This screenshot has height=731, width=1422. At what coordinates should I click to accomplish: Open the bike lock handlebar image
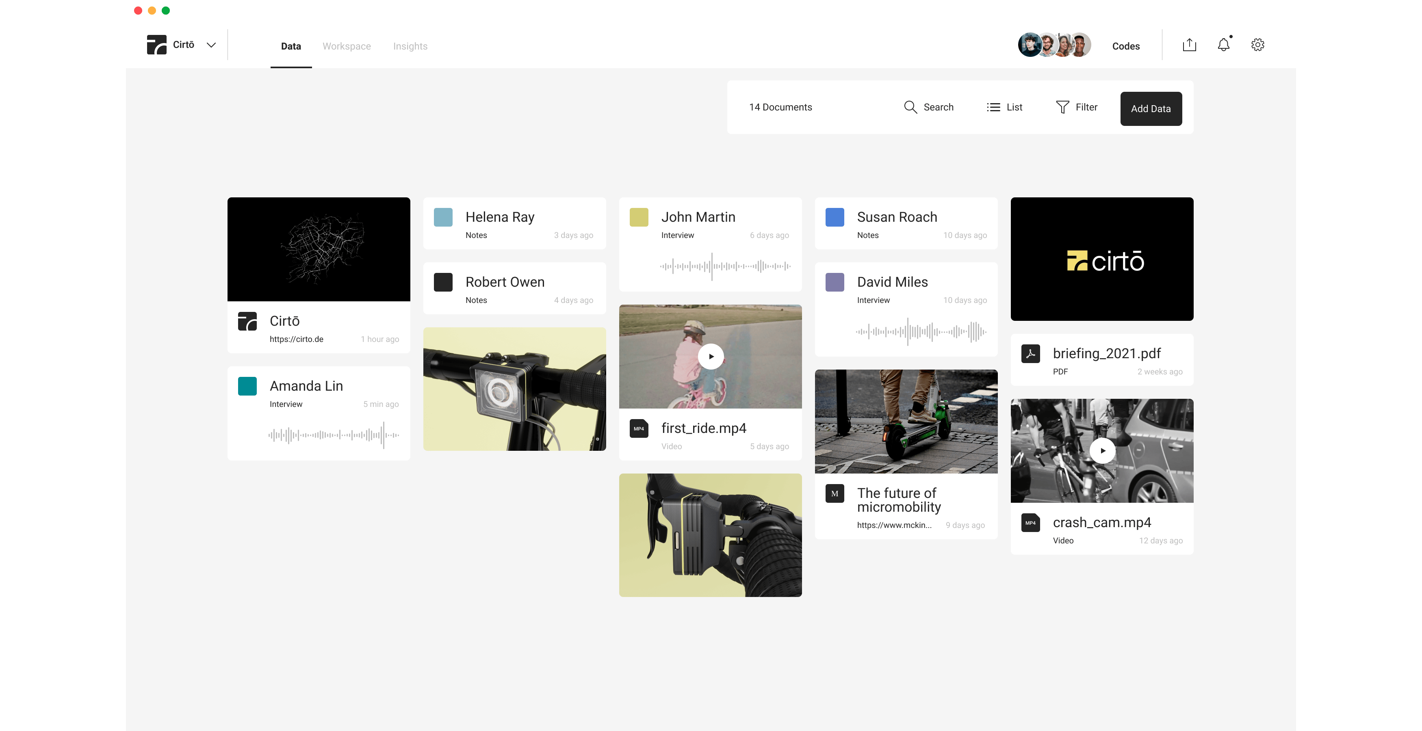tap(711, 535)
